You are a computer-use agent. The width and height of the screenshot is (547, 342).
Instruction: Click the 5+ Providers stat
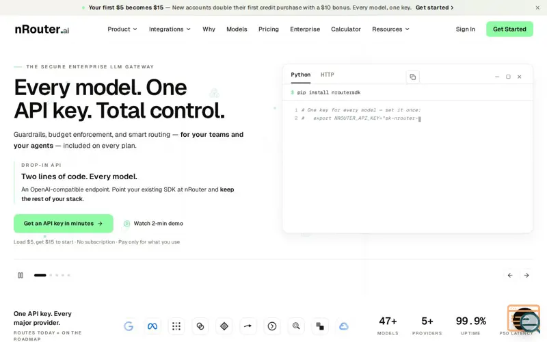tap(427, 326)
